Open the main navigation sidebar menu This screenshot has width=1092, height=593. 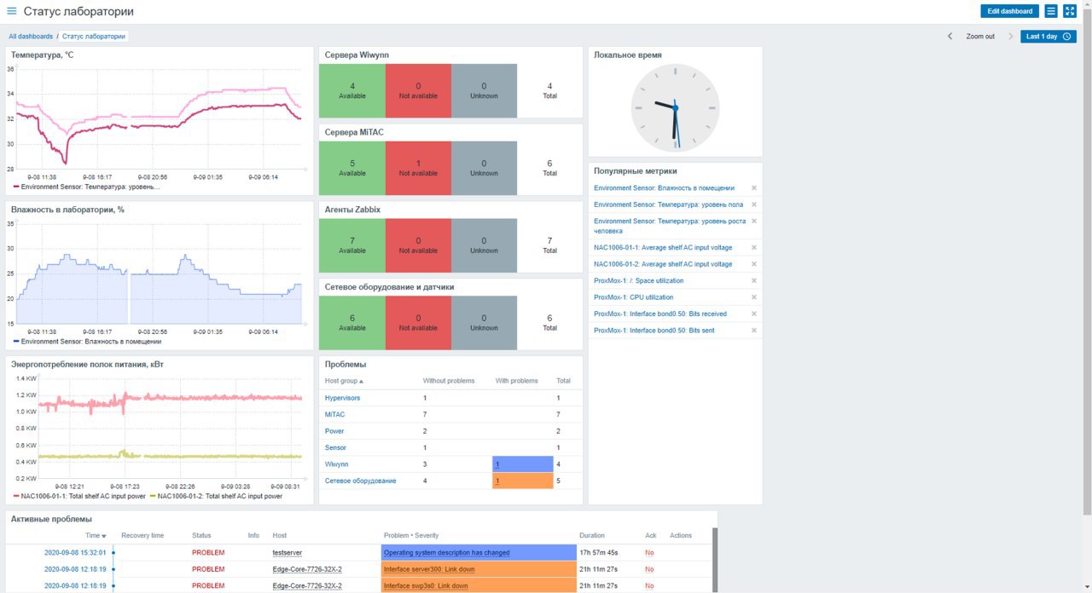(11, 11)
